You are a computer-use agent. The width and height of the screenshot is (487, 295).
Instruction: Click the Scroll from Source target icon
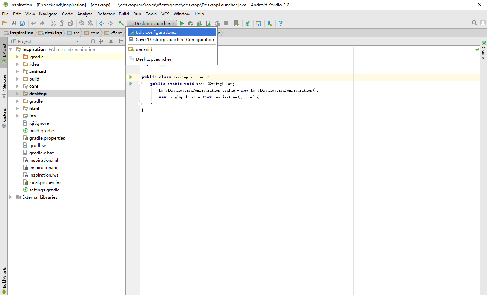click(x=93, y=41)
